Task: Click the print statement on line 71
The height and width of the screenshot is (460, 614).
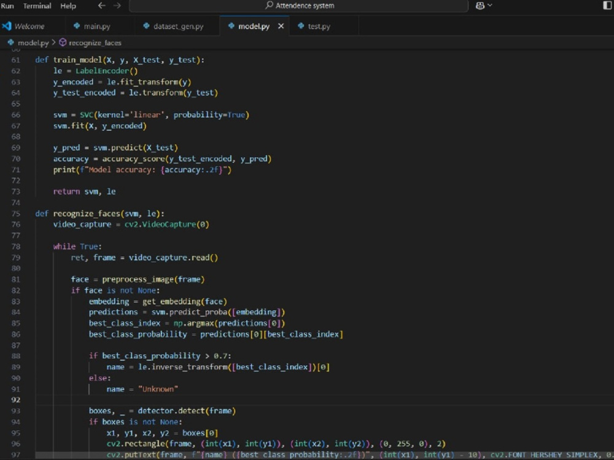Action: coord(142,170)
